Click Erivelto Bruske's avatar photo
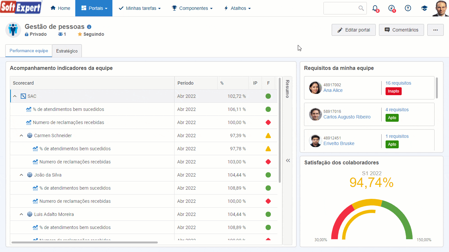449x252 pixels. 315,141
